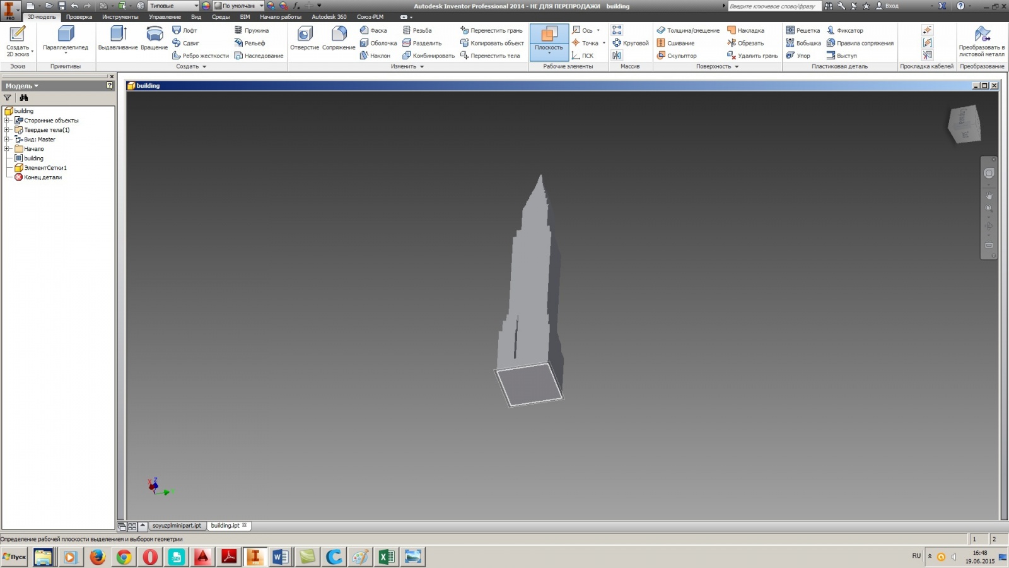The height and width of the screenshot is (568, 1009).
Task: Switch to soyuzplminipart.ipt document tab
Action: pos(177,526)
